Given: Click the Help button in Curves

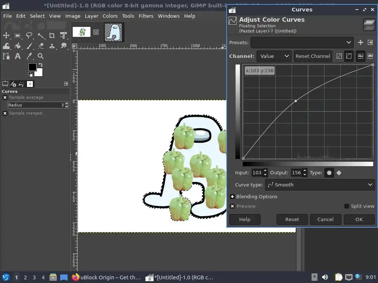Looking at the screenshot, I should (245, 220).
